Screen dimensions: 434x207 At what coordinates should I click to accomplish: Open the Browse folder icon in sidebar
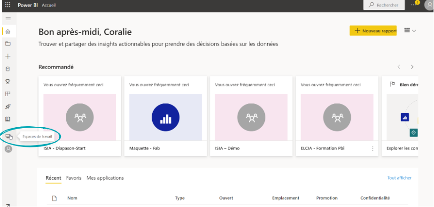8,44
